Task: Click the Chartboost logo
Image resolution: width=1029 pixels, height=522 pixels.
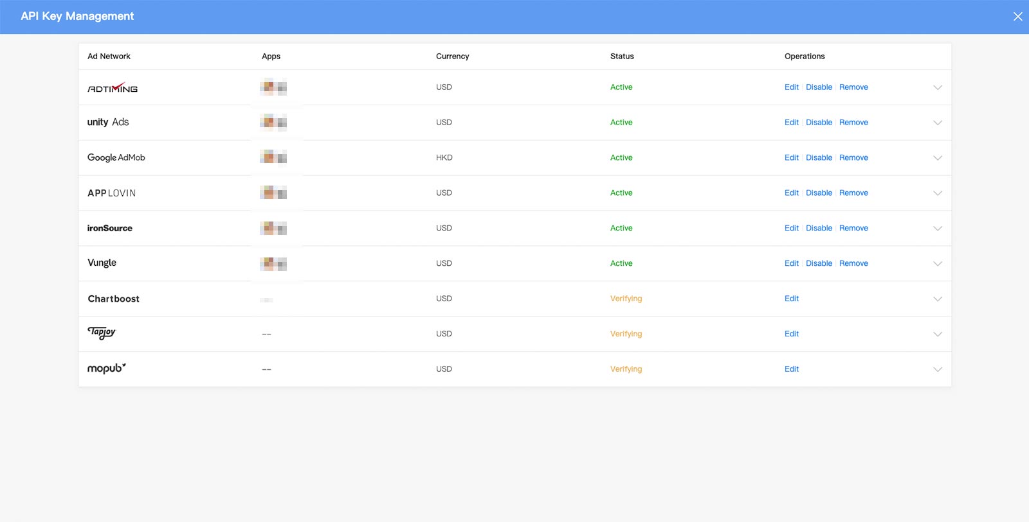Action: tap(114, 299)
